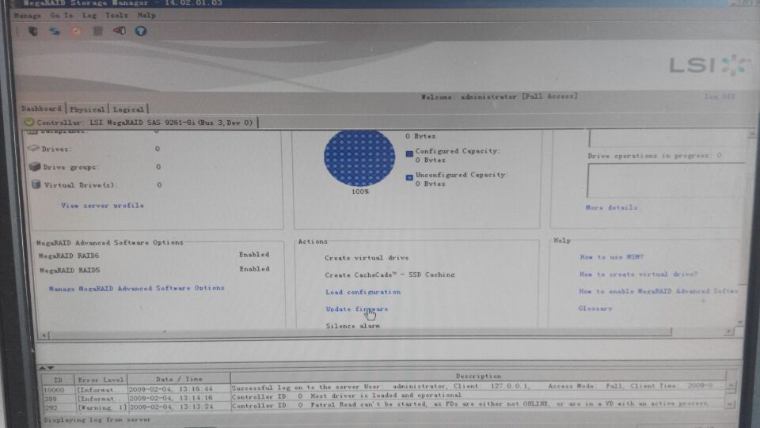Click the Configured Capacity legend swatch
The height and width of the screenshot is (428, 760).
pyautogui.click(x=409, y=154)
